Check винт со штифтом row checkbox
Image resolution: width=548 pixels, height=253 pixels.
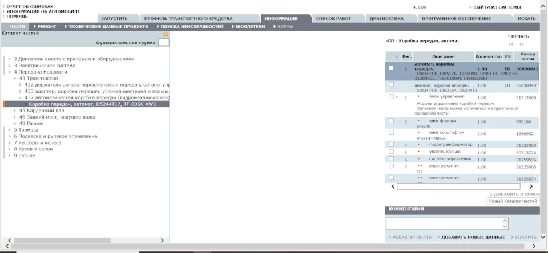(x=392, y=133)
